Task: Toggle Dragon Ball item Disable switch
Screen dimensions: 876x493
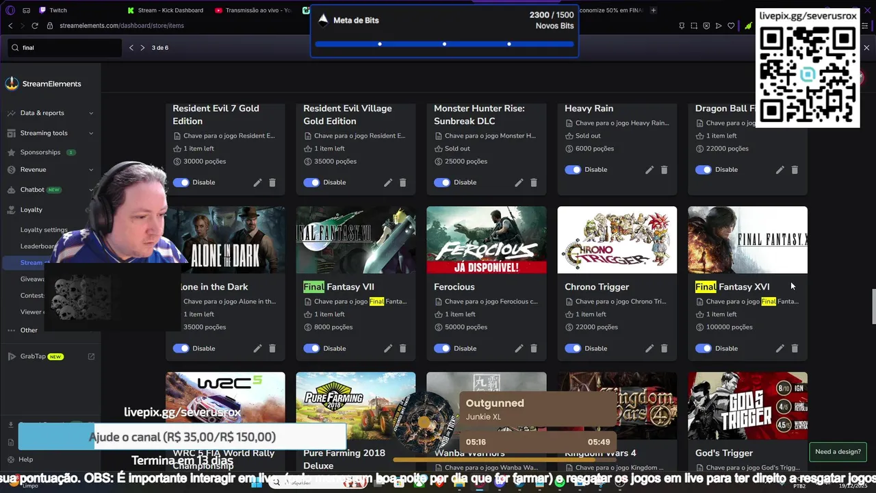Action: pyautogui.click(x=704, y=170)
